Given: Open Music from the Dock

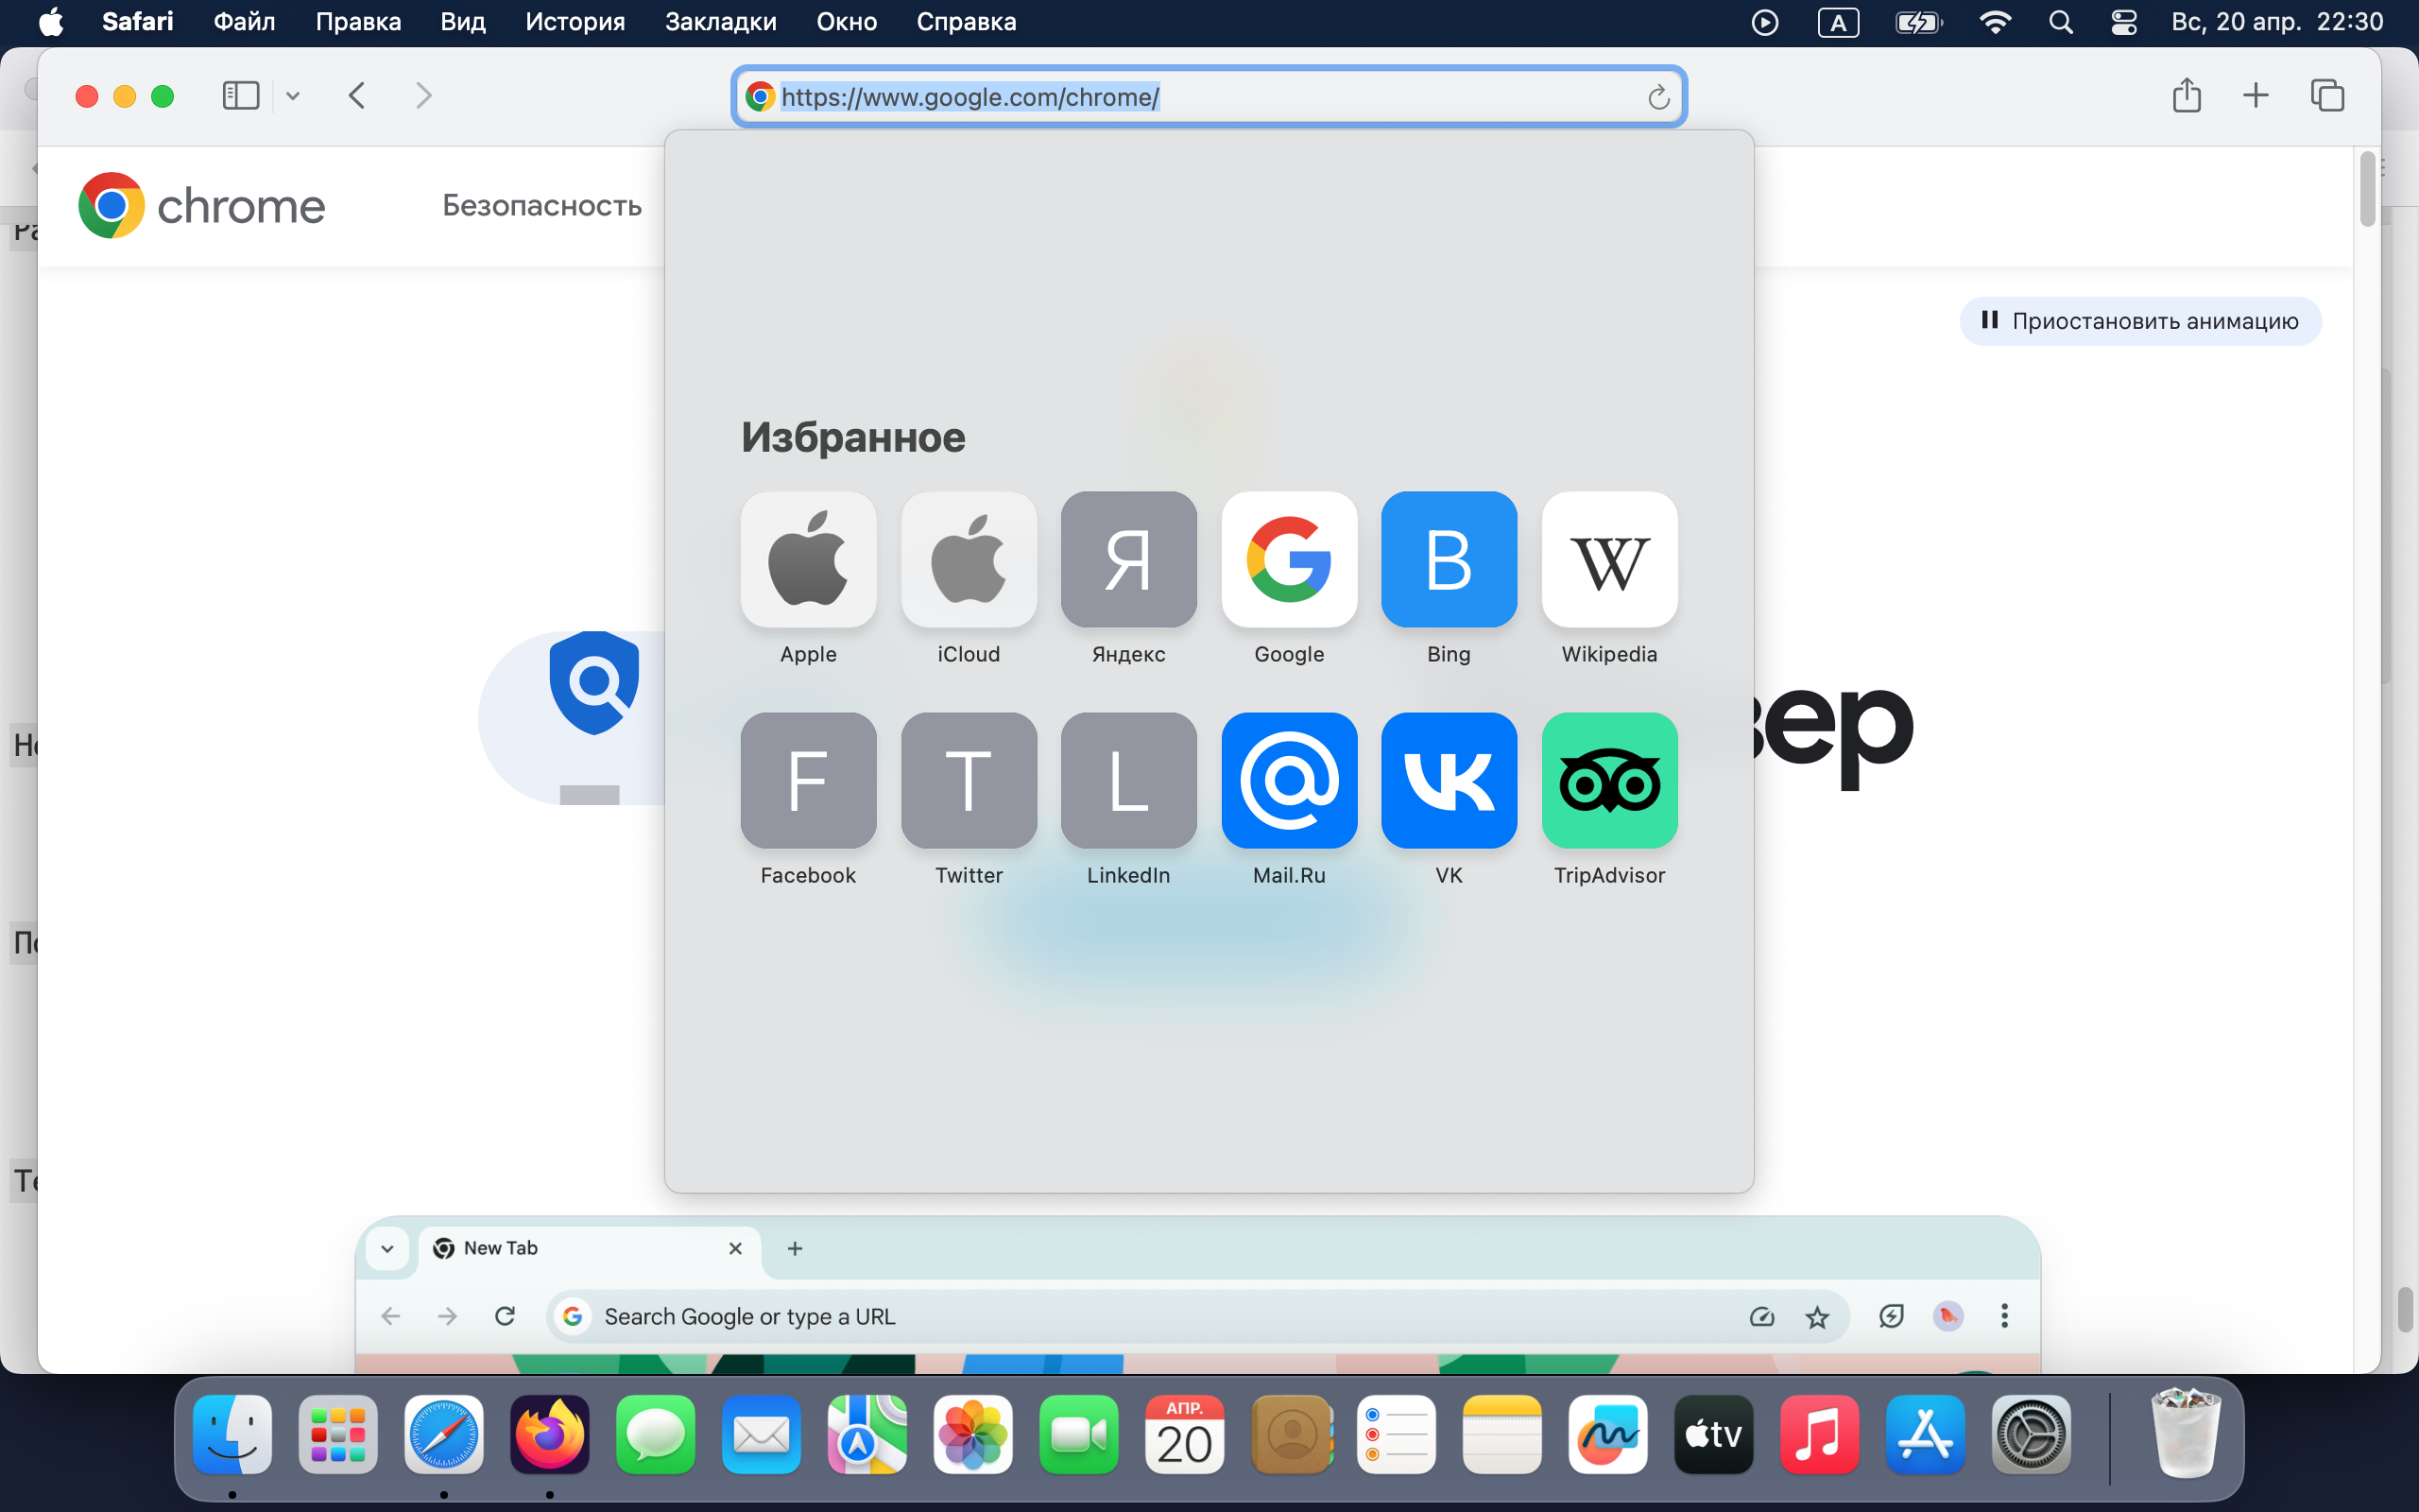Looking at the screenshot, I should pyautogui.click(x=1820, y=1434).
